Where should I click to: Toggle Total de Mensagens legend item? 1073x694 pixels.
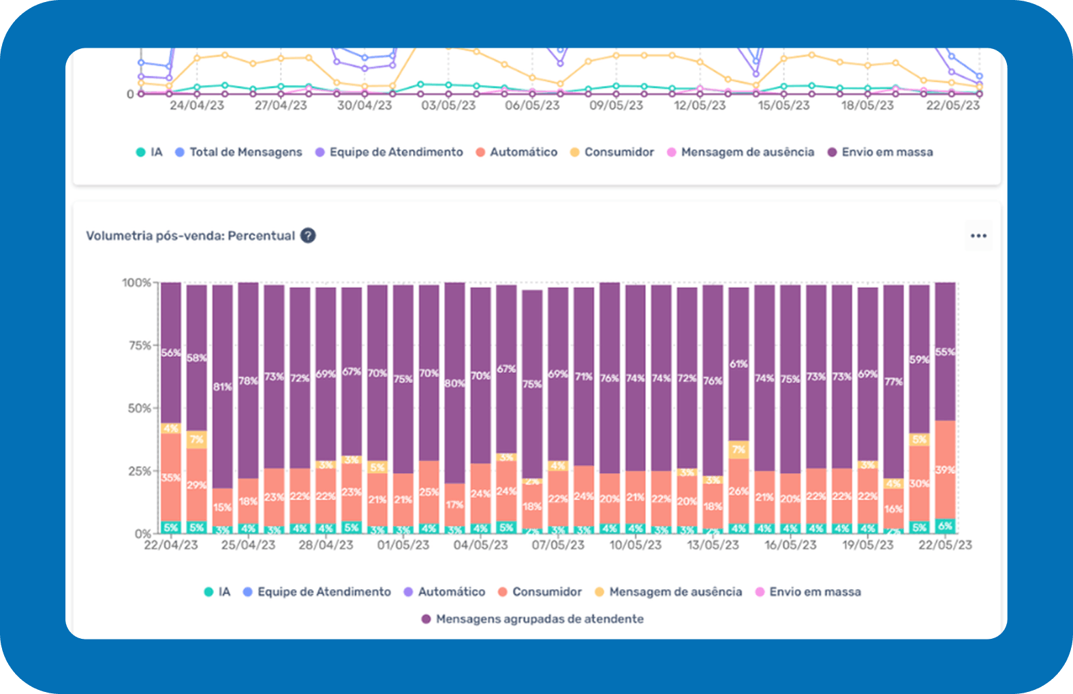click(x=238, y=152)
